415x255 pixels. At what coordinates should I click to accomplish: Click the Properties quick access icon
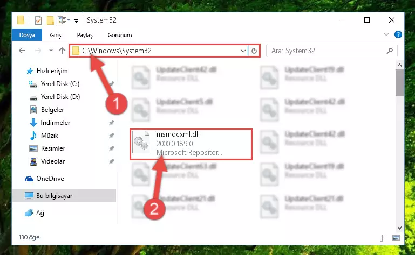[x=38, y=20]
